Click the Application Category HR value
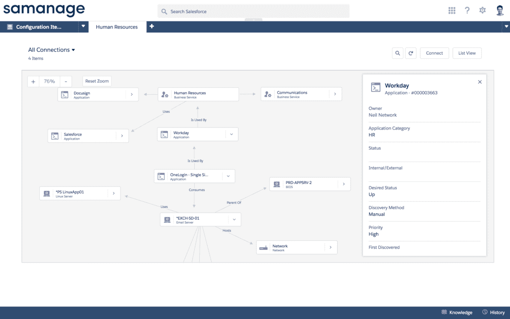Screen dimensions: 510x319 [372, 135]
